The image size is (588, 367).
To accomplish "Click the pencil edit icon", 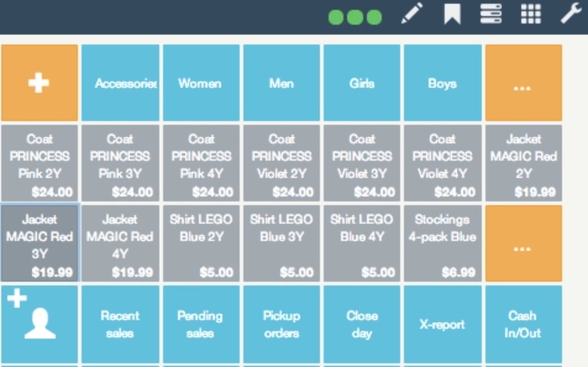I will pos(412,14).
